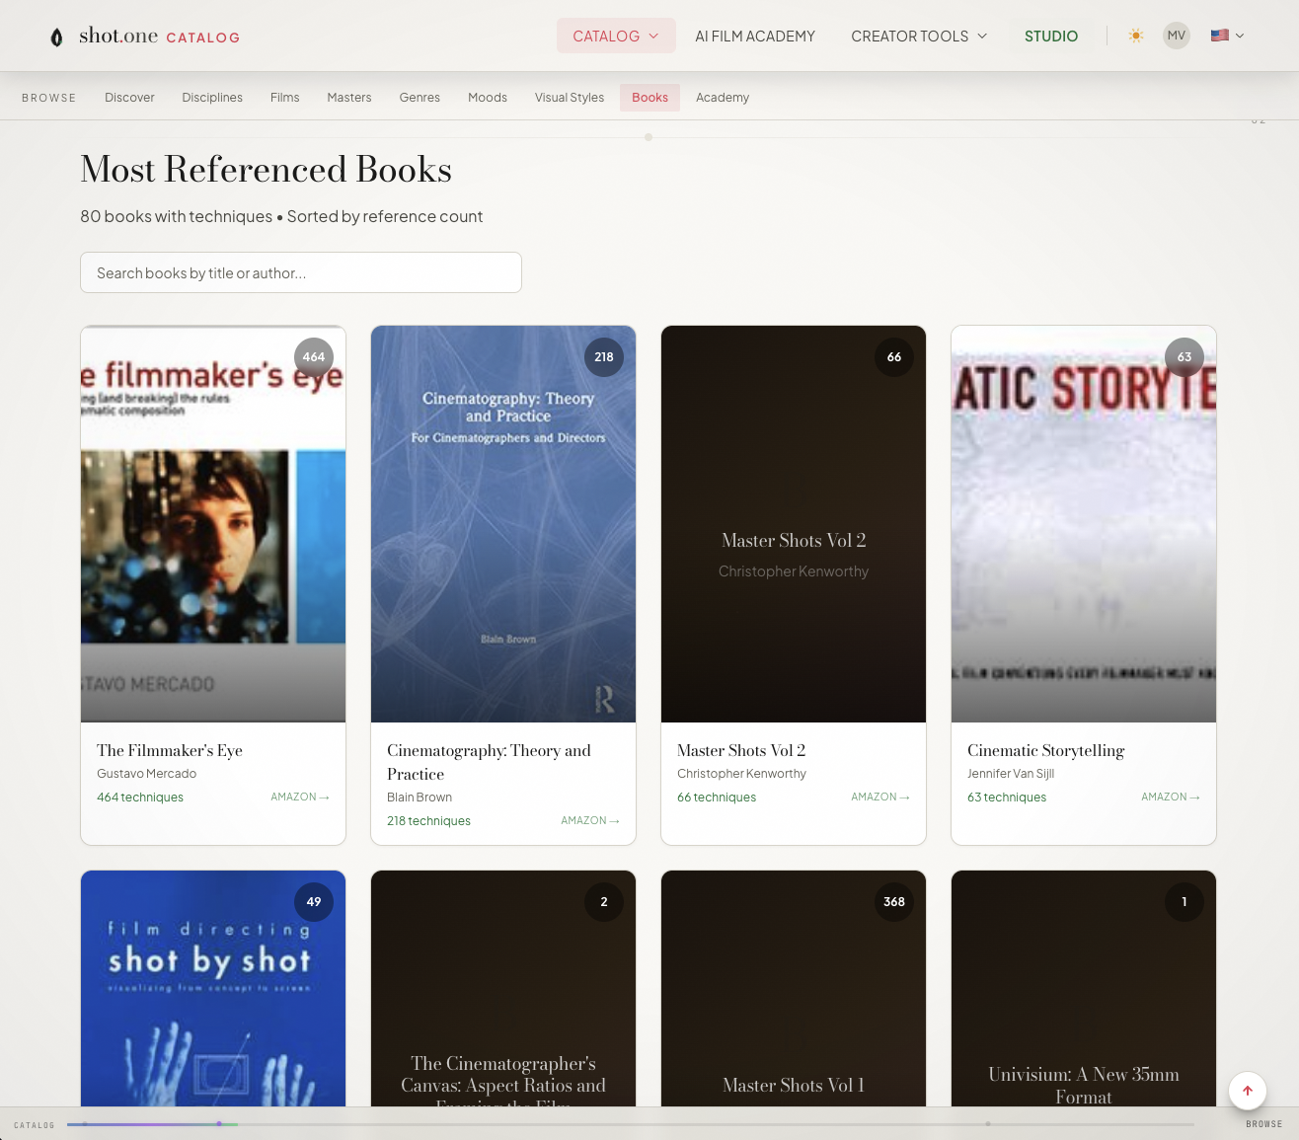Open Cinematic Storytelling cover thumbnail
This screenshot has width=1299, height=1140.
pos(1084,524)
